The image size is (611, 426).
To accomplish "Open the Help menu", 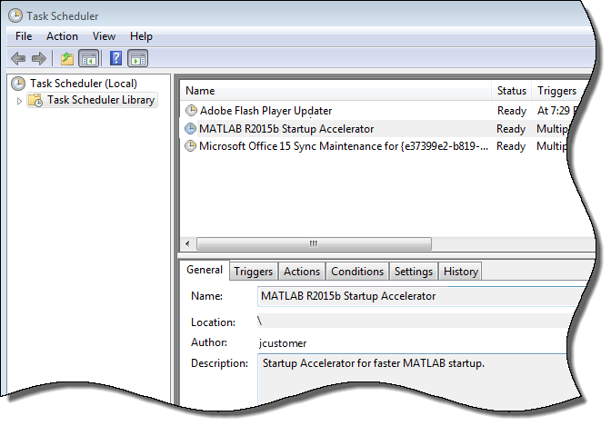I will tap(141, 36).
